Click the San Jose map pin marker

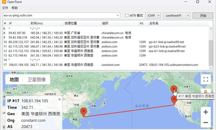pos(174,100)
